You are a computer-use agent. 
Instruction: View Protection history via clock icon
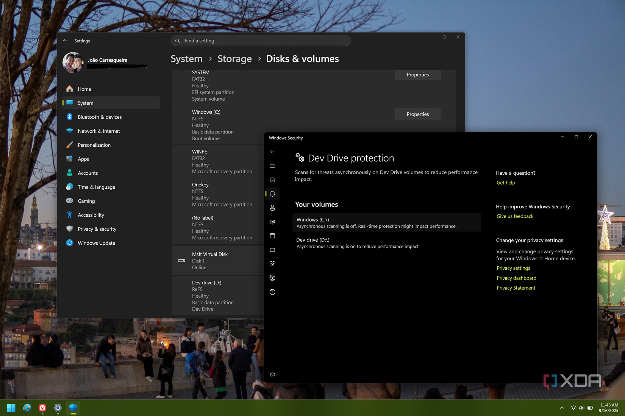272,292
